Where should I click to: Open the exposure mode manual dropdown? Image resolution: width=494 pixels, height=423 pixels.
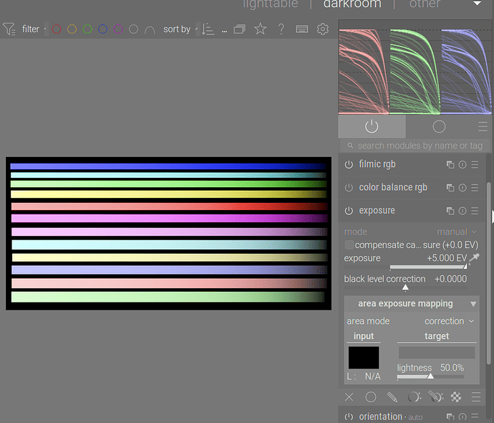457,232
